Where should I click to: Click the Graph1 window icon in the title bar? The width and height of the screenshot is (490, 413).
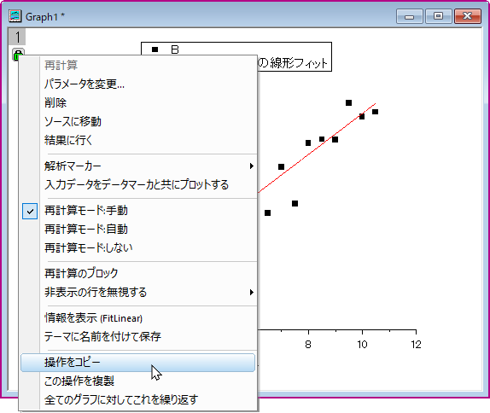tap(15, 16)
